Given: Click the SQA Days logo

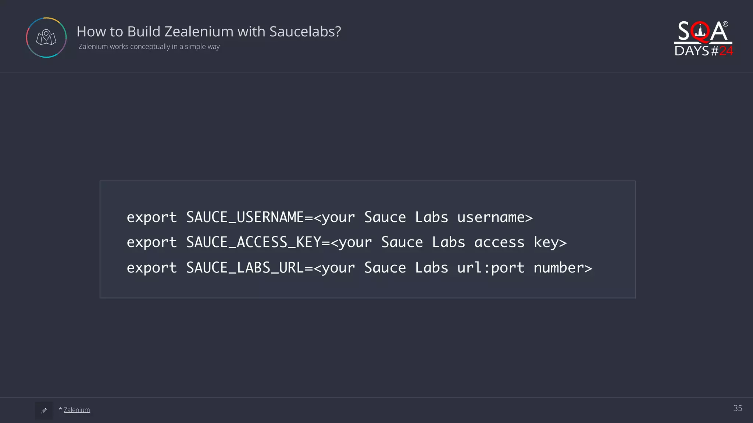Looking at the screenshot, I should click(x=703, y=39).
